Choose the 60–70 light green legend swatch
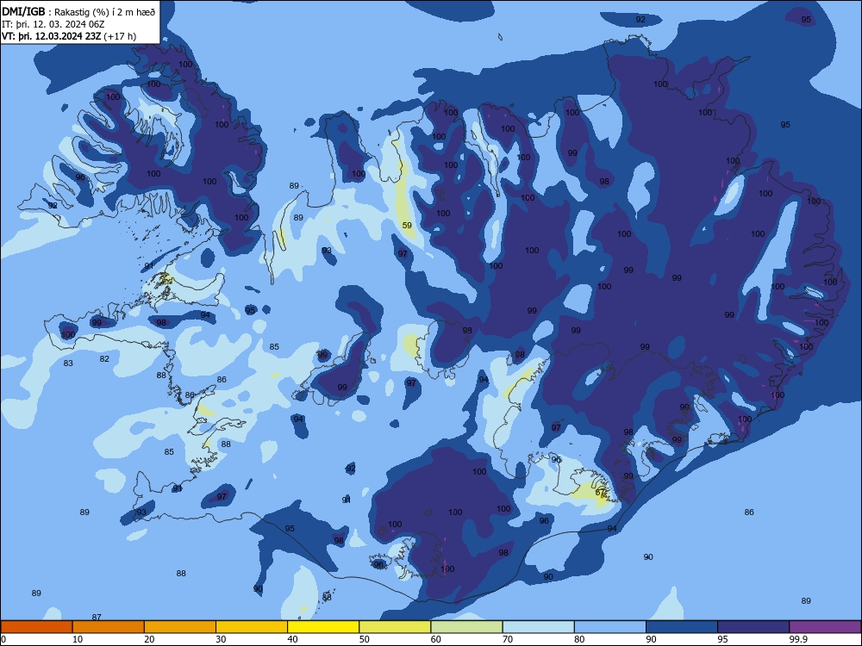 point(466,627)
